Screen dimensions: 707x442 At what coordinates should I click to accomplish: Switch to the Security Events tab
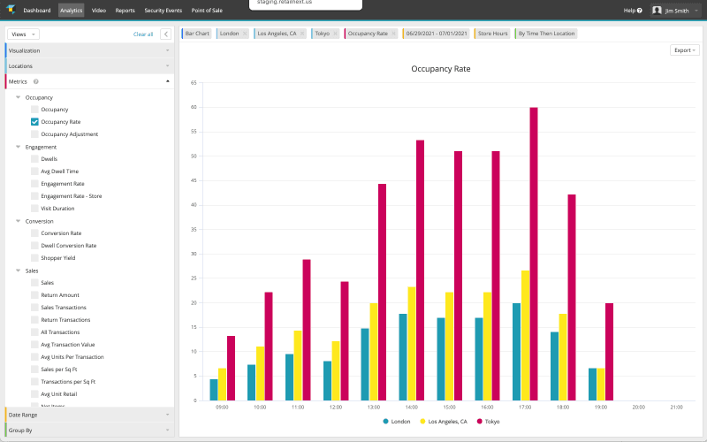pos(163,11)
